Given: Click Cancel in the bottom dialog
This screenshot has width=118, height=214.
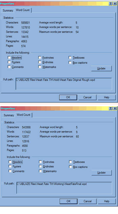Looking at the screenshot, I should coord(88,201).
